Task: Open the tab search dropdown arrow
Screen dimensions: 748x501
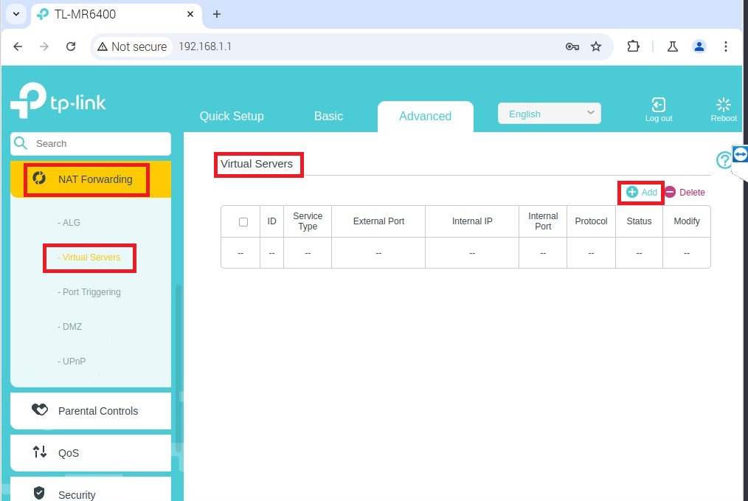Action: [16, 14]
